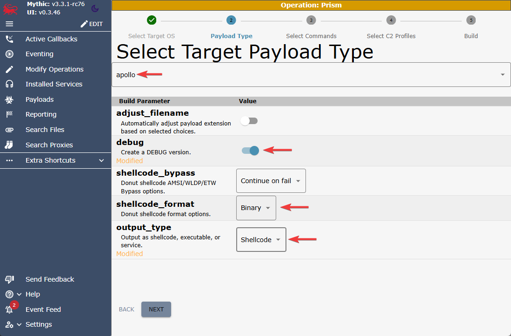Open Search Files menu entry
Image resolution: width=511 pixels, height=336 pixels.
pos(45,130)
